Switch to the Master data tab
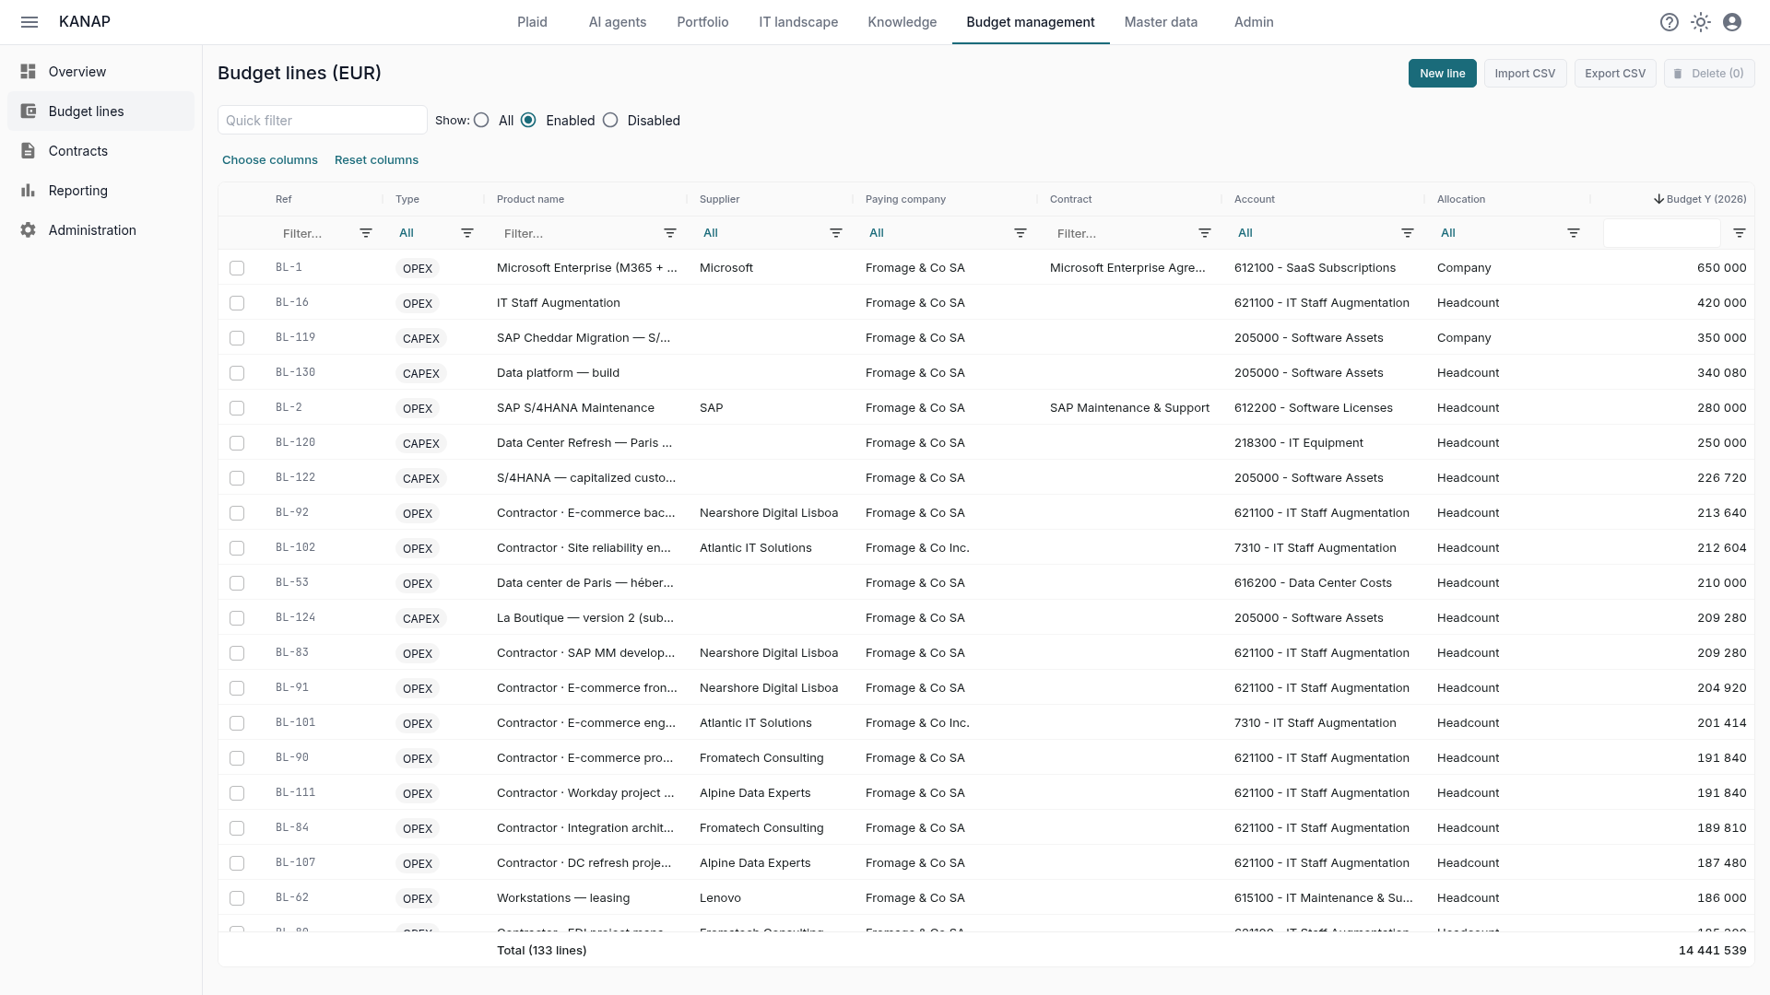 click(x=1161, y=22)
